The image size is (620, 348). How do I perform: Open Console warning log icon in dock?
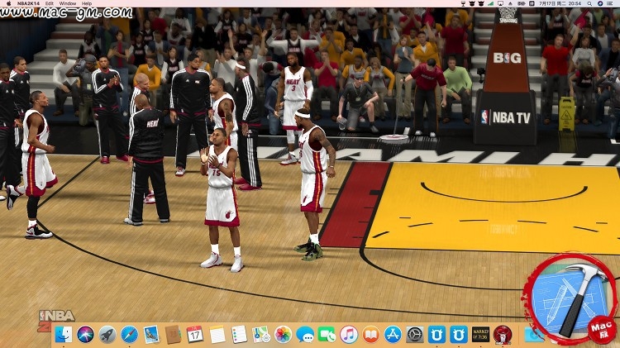point(480,335)
